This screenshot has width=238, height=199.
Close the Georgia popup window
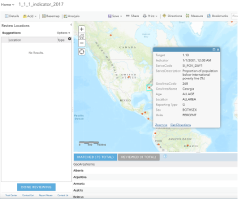coord(218,49)
